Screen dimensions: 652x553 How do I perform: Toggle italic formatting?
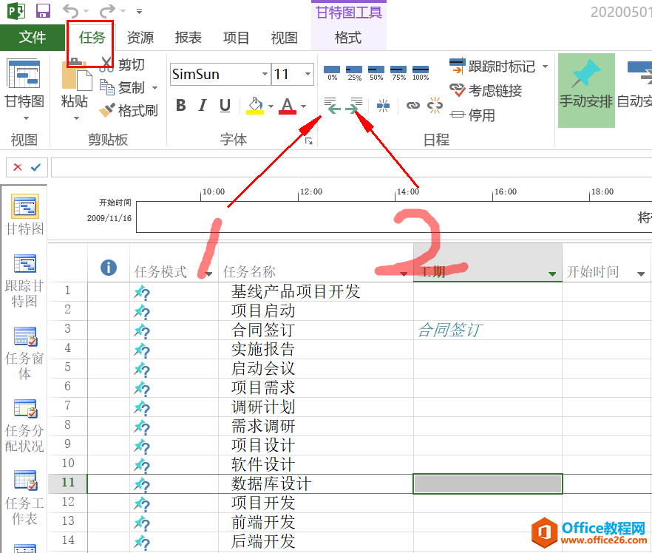pyautogui.click(x=203, y=106)
